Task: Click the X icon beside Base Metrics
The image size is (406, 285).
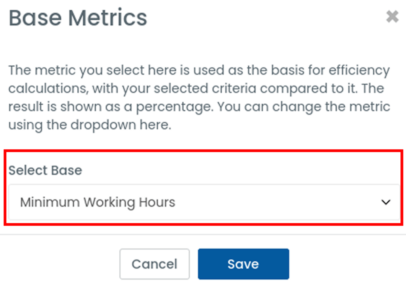Action: 392,17
